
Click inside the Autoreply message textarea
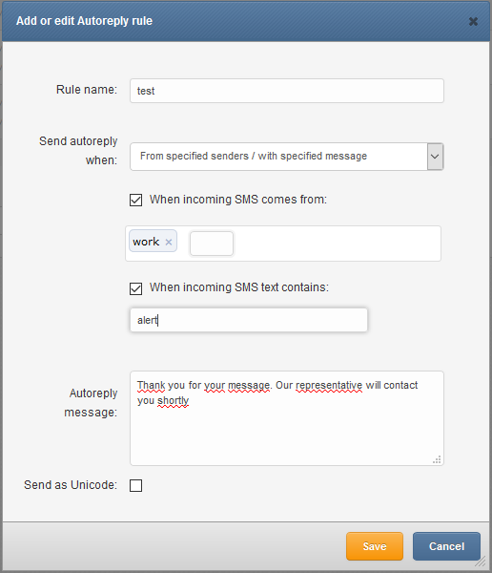click(x=286, y=418)
